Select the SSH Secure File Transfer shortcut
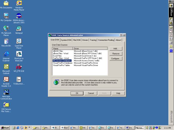Screen dimensions: 174x130 (x=6, y=107)
